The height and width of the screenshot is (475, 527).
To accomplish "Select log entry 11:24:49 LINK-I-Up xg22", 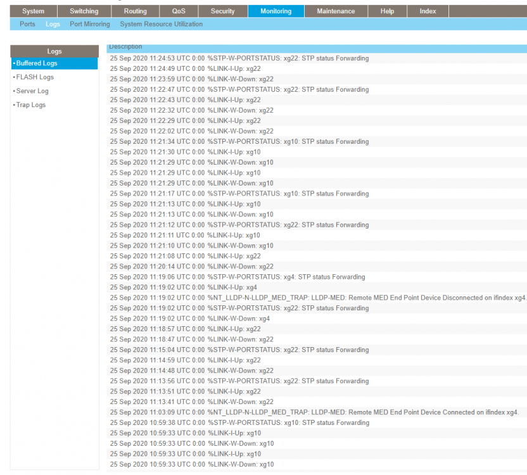I will (x=317, y=68).
